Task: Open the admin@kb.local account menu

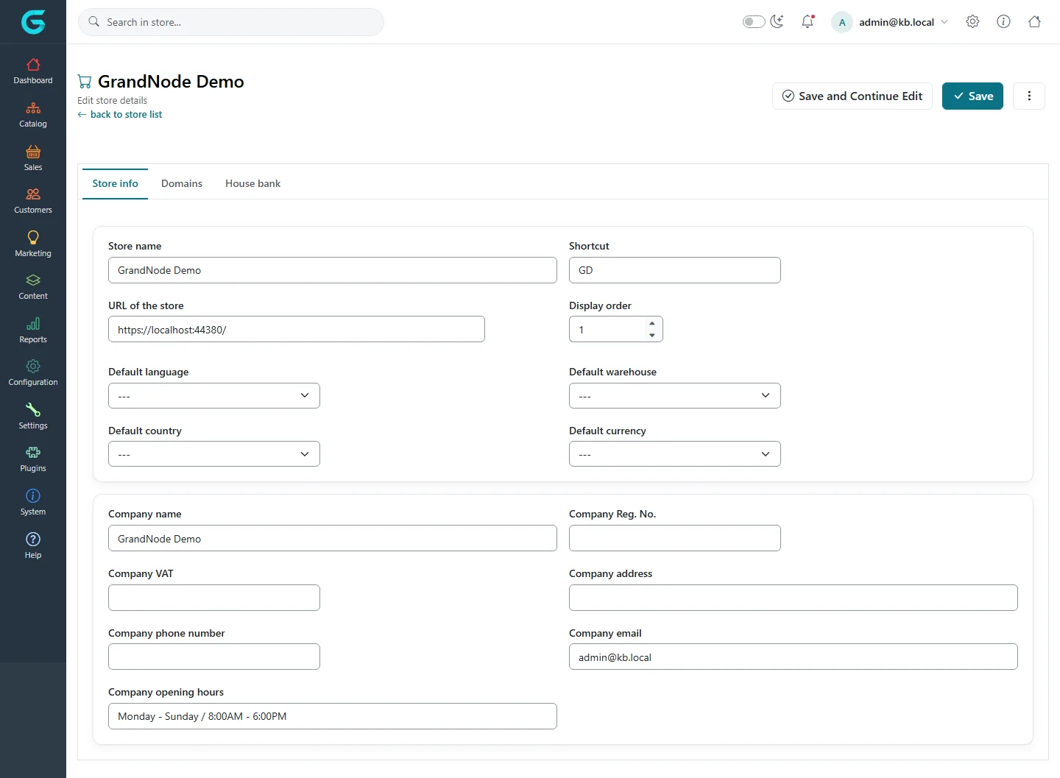Action: click(891, 22)
